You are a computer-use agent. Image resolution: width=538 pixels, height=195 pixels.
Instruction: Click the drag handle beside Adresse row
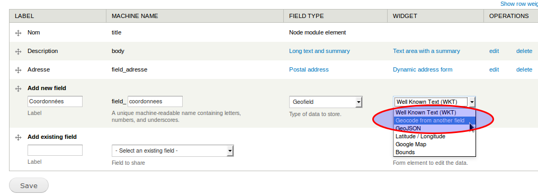19,70
